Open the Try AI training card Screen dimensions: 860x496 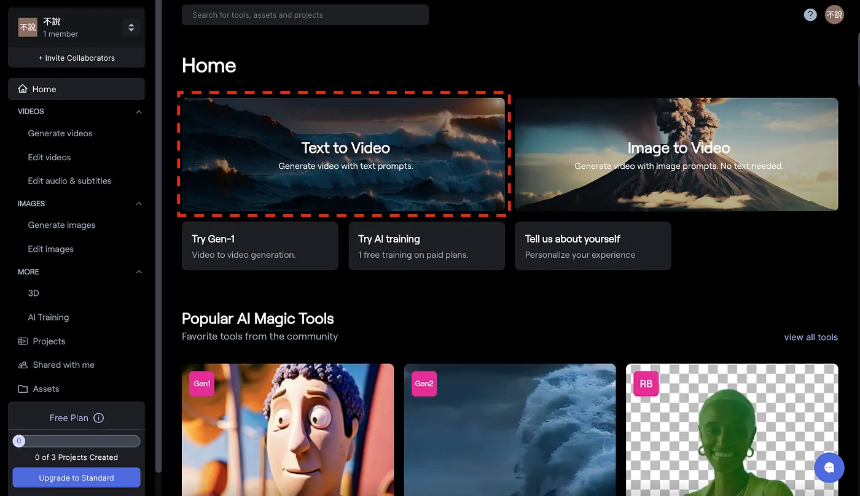(x=426, y=246)
